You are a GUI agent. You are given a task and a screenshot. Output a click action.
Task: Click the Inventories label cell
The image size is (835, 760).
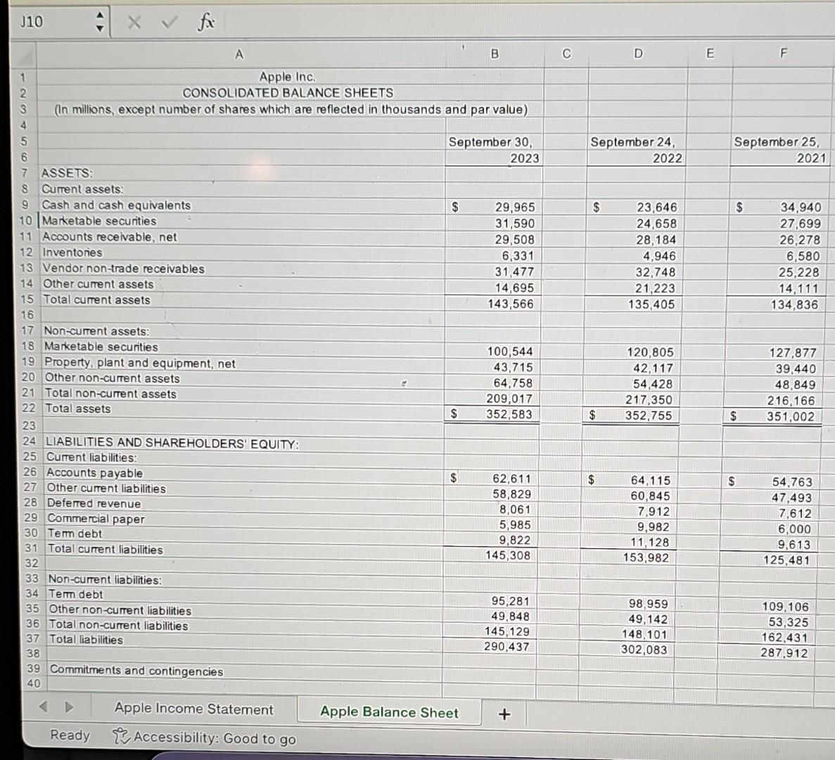coord(72,253)
